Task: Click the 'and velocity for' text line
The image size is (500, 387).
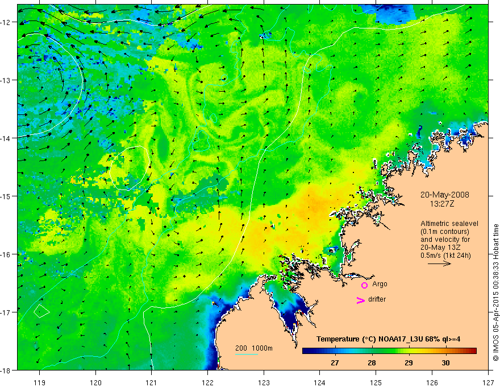Action: 445,240
